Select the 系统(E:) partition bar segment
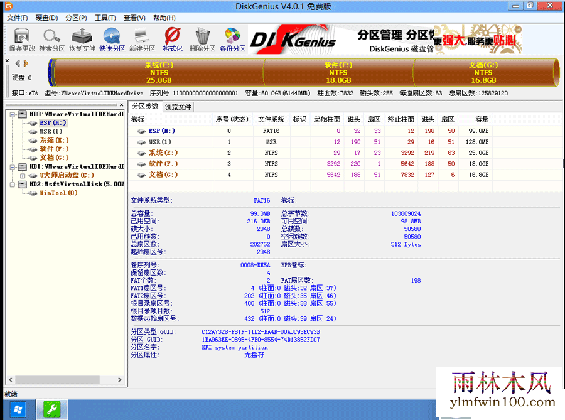Image resolution: width=565 pixels, height=420 pixels. click(159, 72)
